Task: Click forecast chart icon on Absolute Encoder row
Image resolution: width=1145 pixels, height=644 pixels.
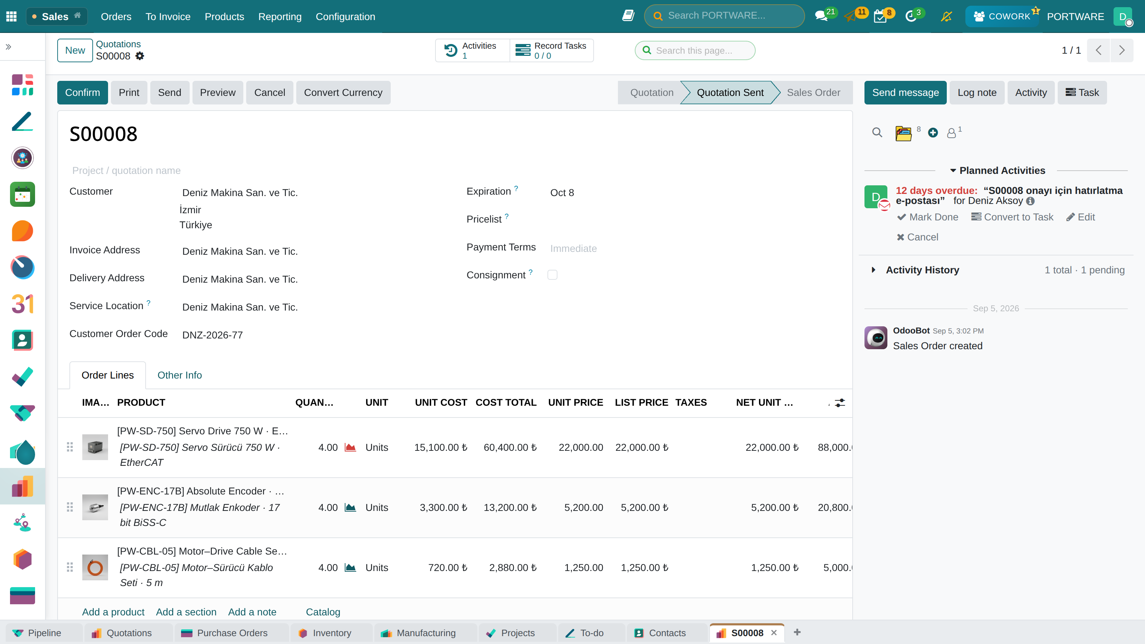Action: click(350, 507)
